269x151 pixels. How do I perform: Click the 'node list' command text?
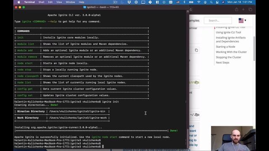[x=24, y=83]
